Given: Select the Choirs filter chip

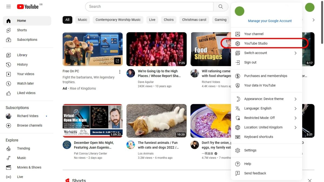Looking at the screenshot, I should [x=169, y=20].
